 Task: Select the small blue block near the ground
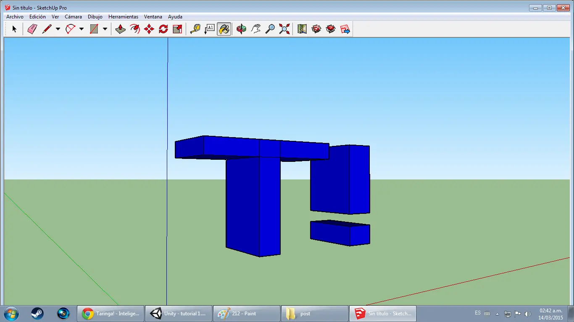point(340,233)
